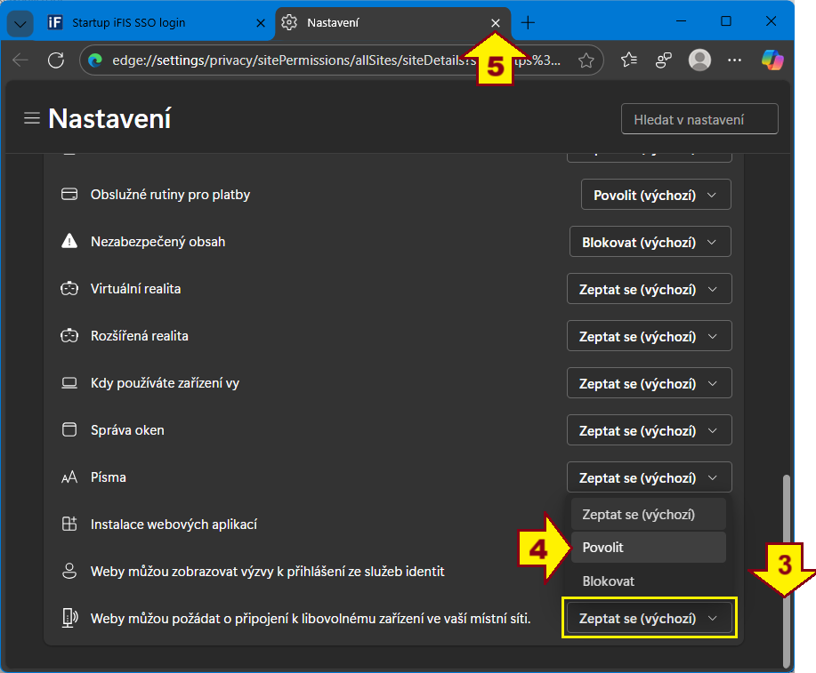The height and width of the screenshot is (673, 816).
Task: Select the Nastavení settings tab
Action: point(393,23)
